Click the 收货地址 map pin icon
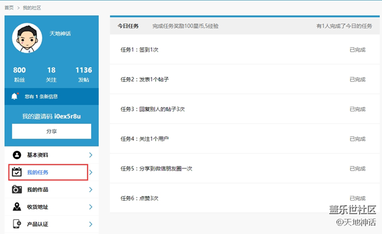382x234 pixels. pos(17,206)
